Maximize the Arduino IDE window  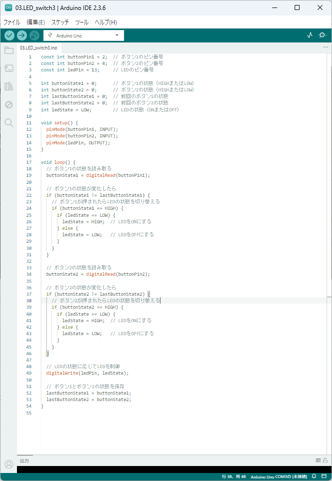(297, 7)
